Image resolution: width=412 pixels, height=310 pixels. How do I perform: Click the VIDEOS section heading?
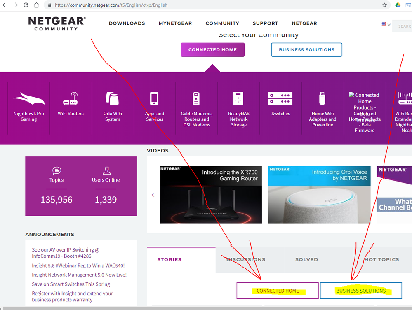pos(158,151)
